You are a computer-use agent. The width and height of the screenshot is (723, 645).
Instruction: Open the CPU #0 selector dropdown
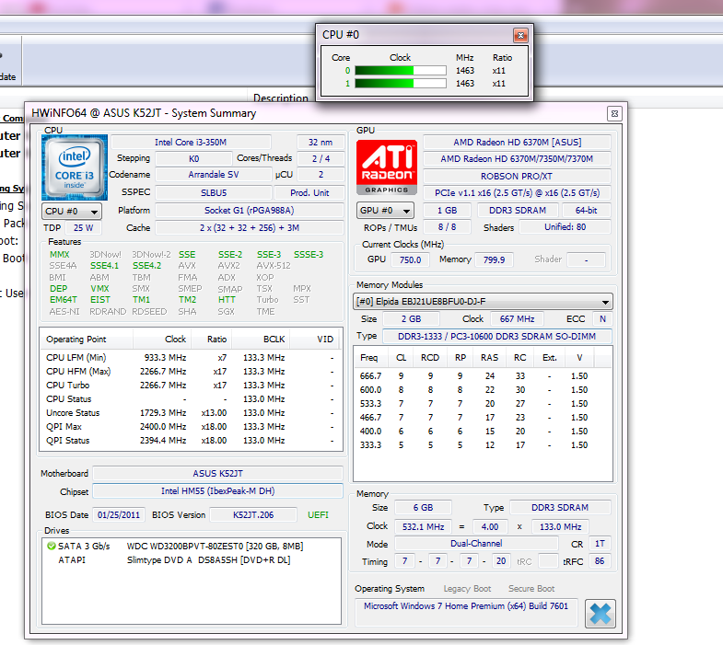coord(72,212)
